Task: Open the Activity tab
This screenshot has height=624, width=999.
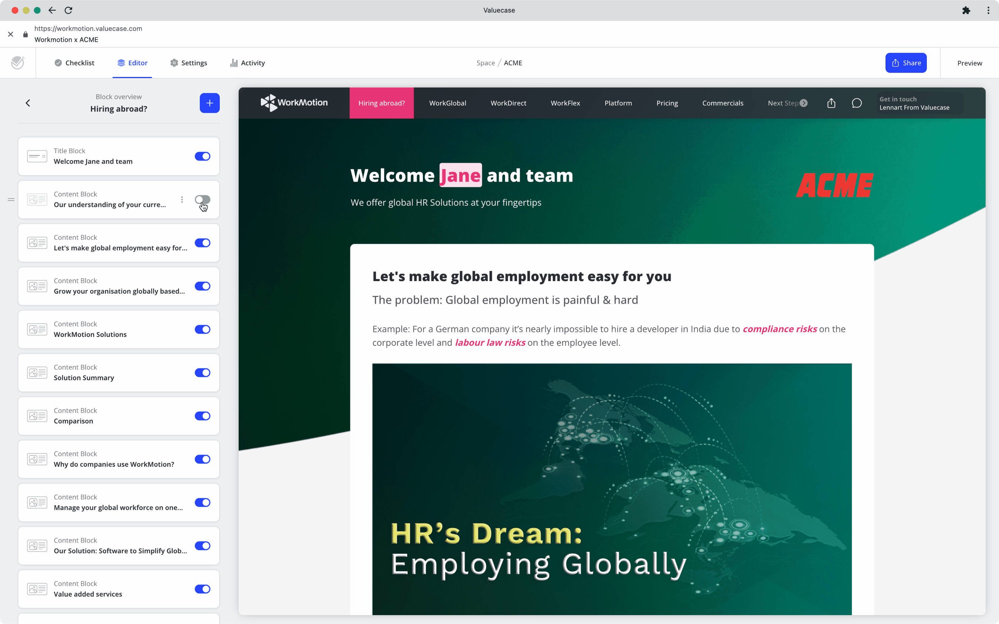Action: click(x=248, y=63)
